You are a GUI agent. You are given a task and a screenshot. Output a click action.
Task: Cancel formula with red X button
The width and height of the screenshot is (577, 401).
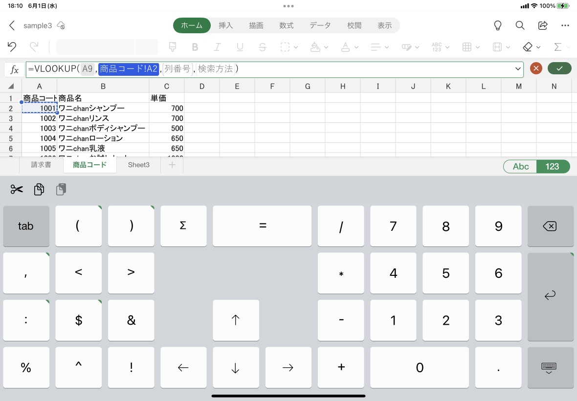click(x=536, y=68)
